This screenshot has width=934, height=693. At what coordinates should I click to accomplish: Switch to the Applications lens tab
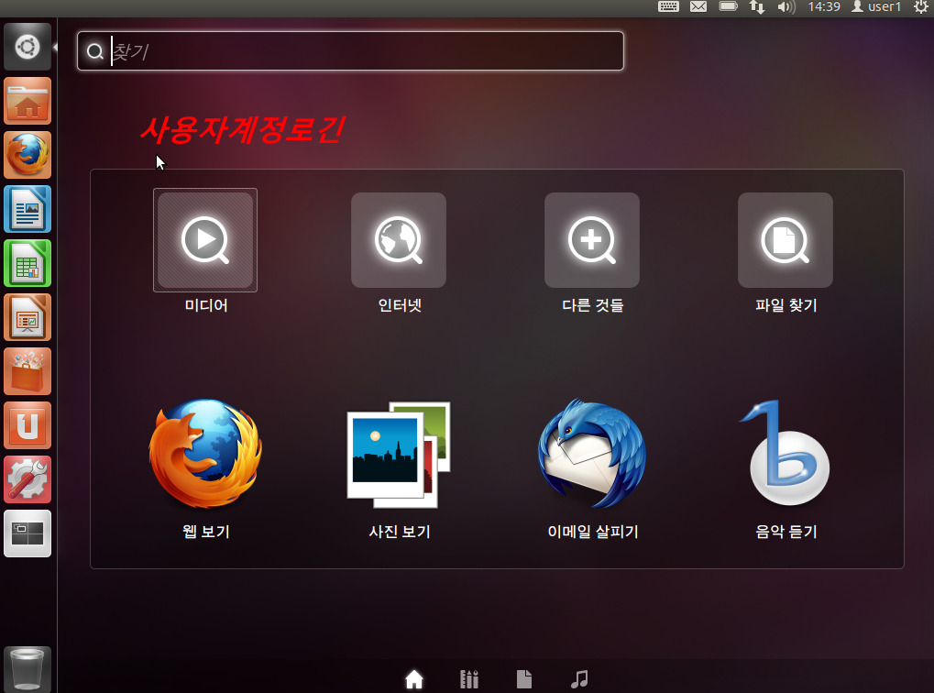point(469,679)
